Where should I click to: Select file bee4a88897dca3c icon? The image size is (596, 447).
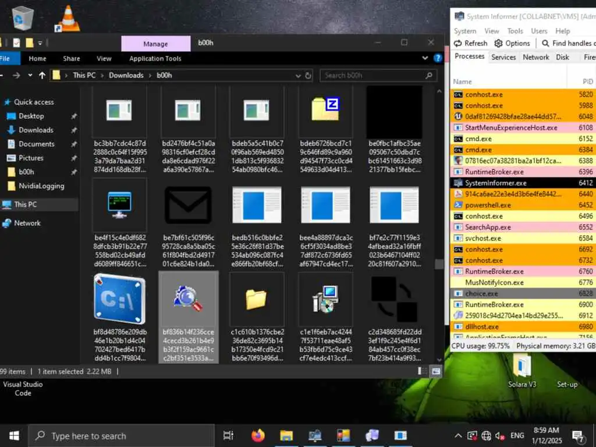pyautogui.click(x=325, y=205)
